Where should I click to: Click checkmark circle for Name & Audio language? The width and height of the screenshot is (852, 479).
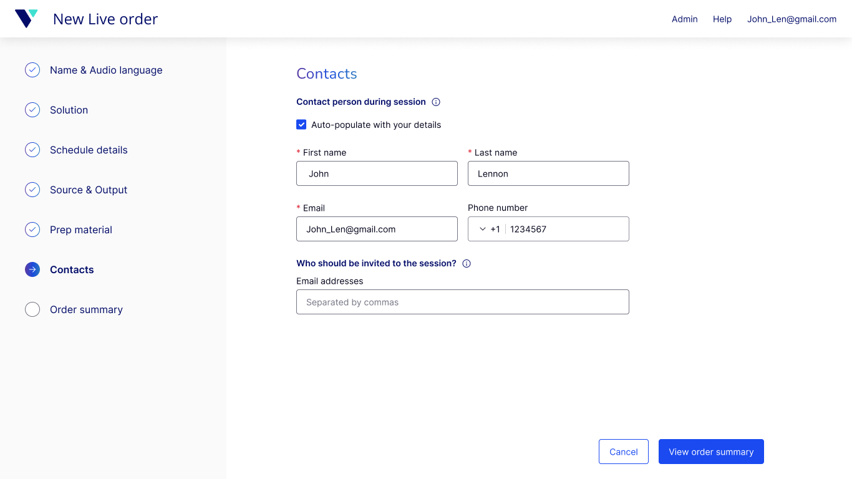coord(32,70)
